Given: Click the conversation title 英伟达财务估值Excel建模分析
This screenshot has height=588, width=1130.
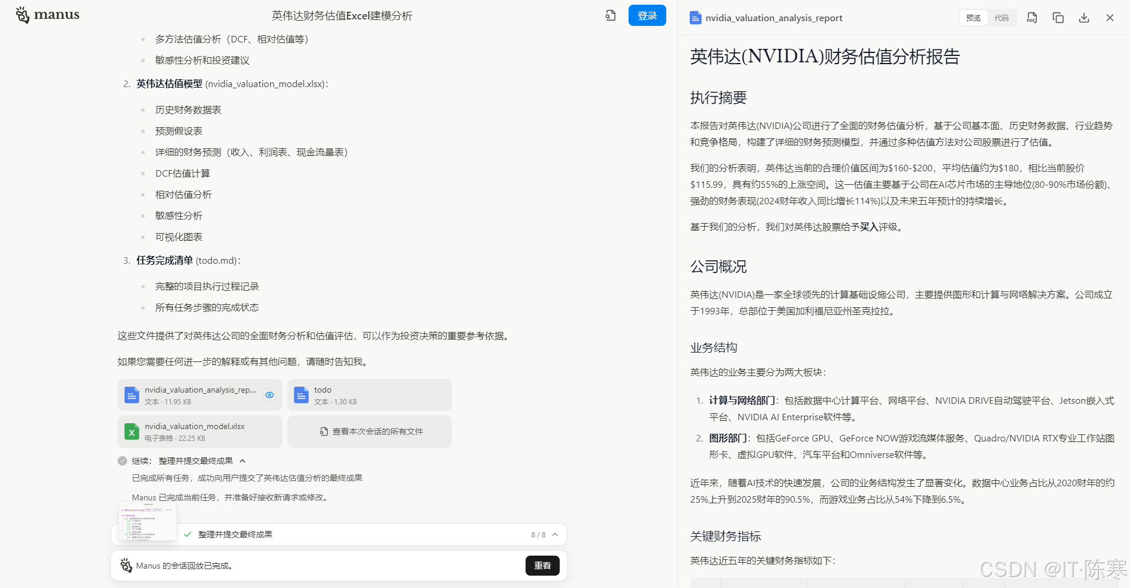Looking at the screenshot, I should coord(342,16).
